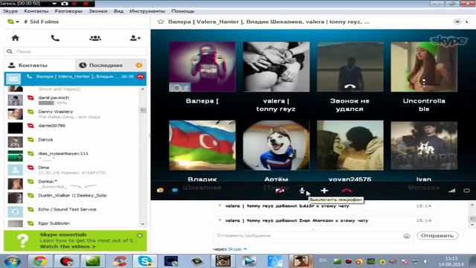The height and width of the screenshot is (268, 476).
Task: Select the Dima contact
Action: click(x=72, y=170)
